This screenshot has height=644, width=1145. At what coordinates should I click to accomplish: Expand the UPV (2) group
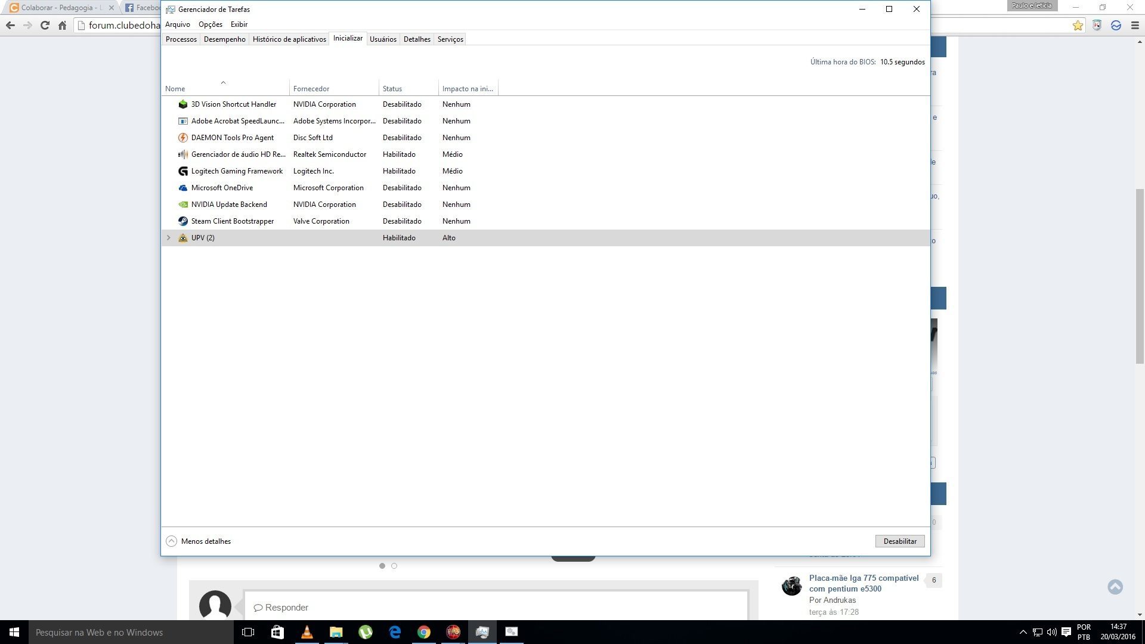169,238
